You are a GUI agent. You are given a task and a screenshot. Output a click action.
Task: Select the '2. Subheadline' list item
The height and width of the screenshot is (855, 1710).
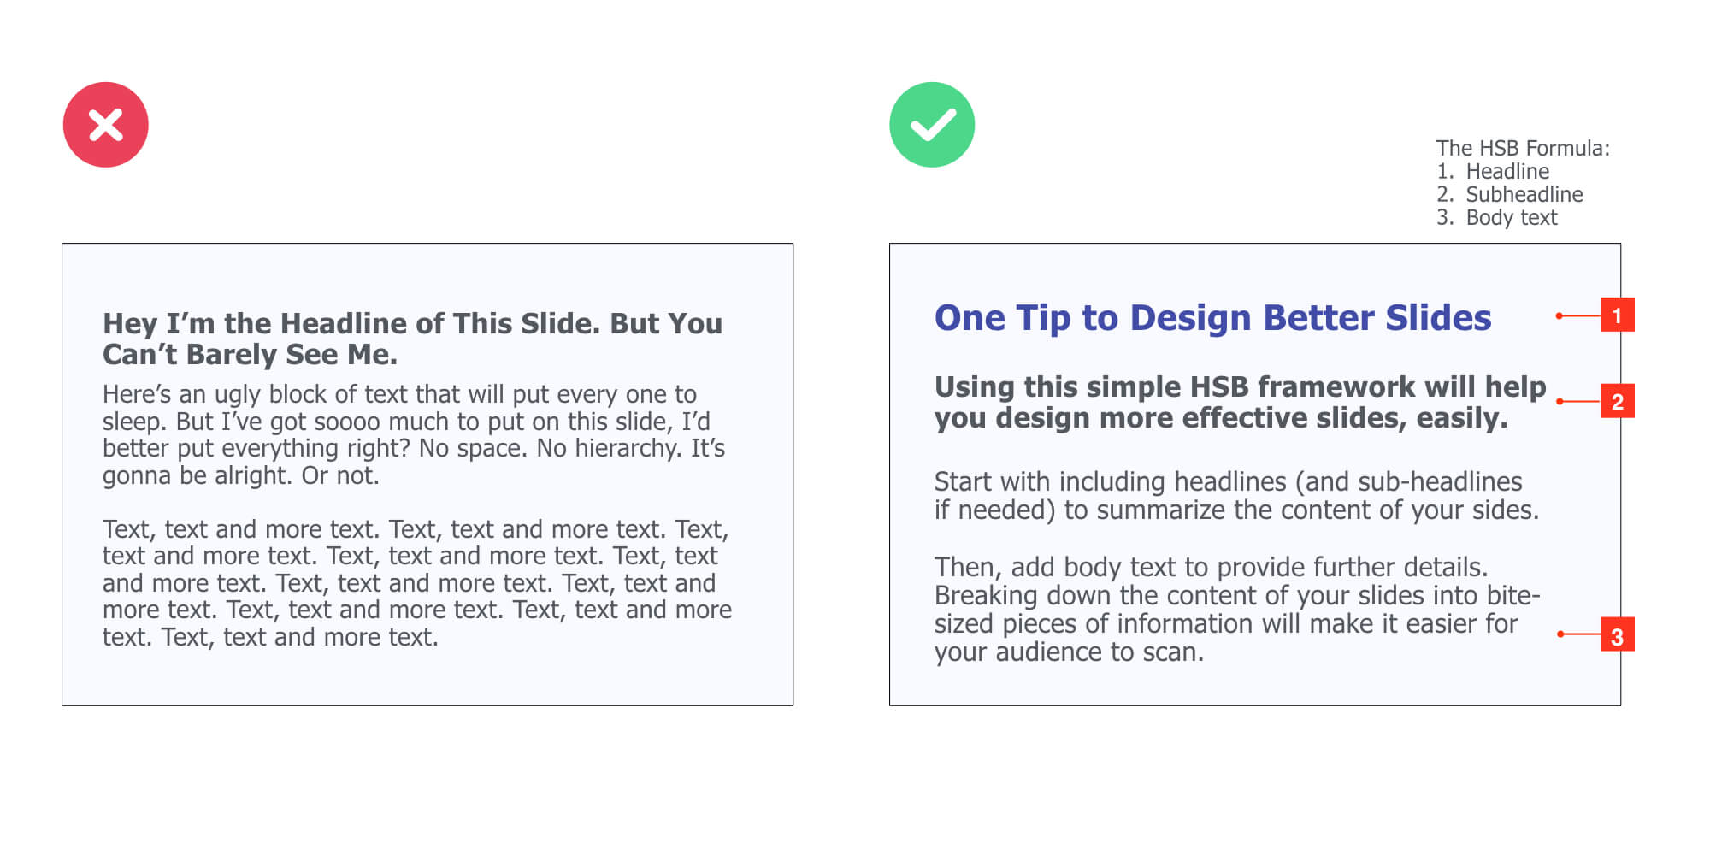click(1510, 194)
